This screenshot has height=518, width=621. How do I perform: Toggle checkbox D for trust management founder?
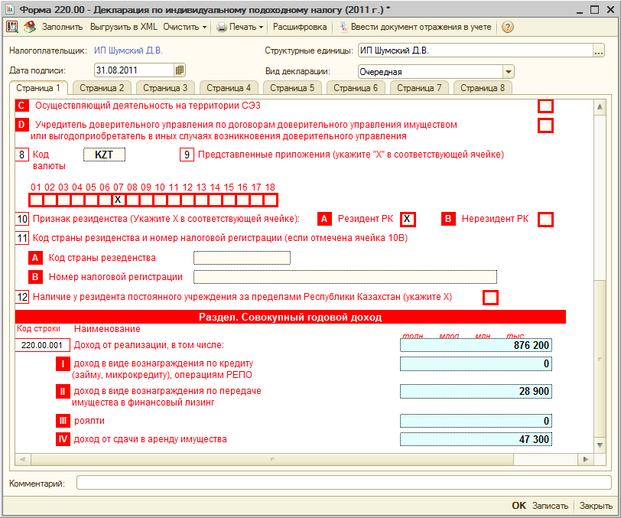pyautogui.click(x=545, y=125)
